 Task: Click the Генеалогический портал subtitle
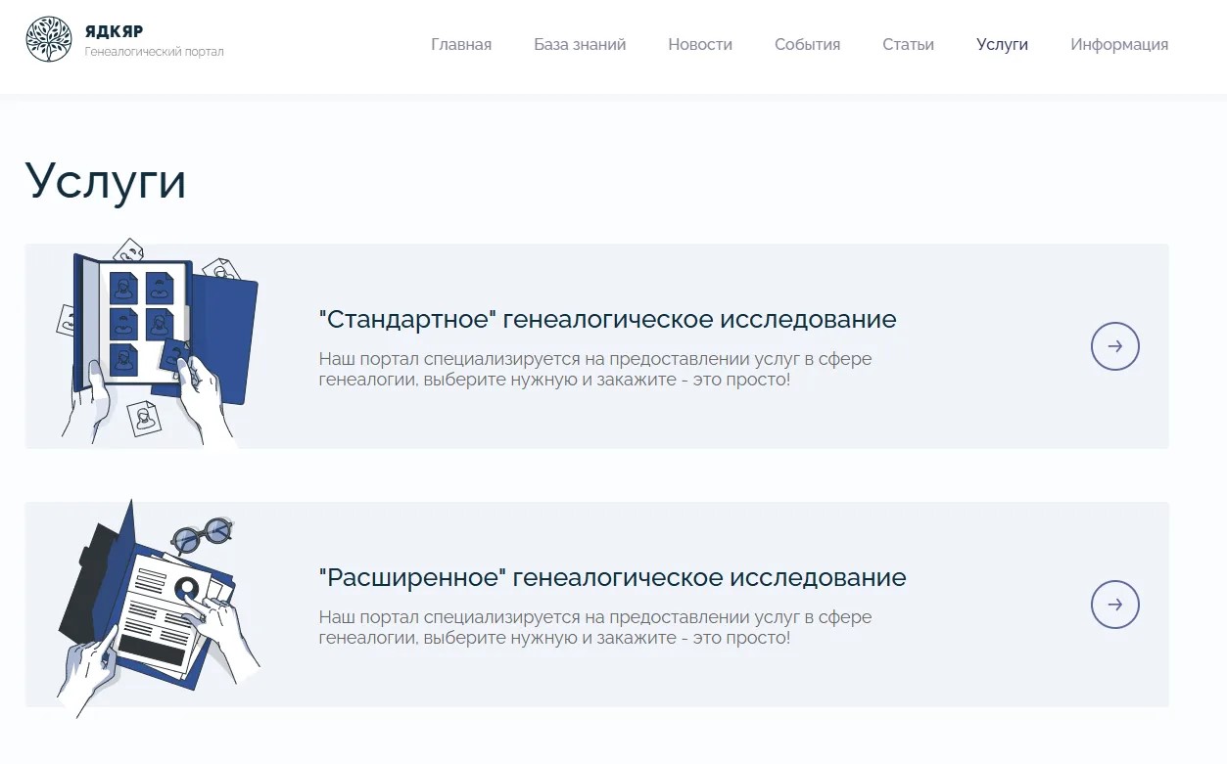pyautogui.click(x=154, y=52)
